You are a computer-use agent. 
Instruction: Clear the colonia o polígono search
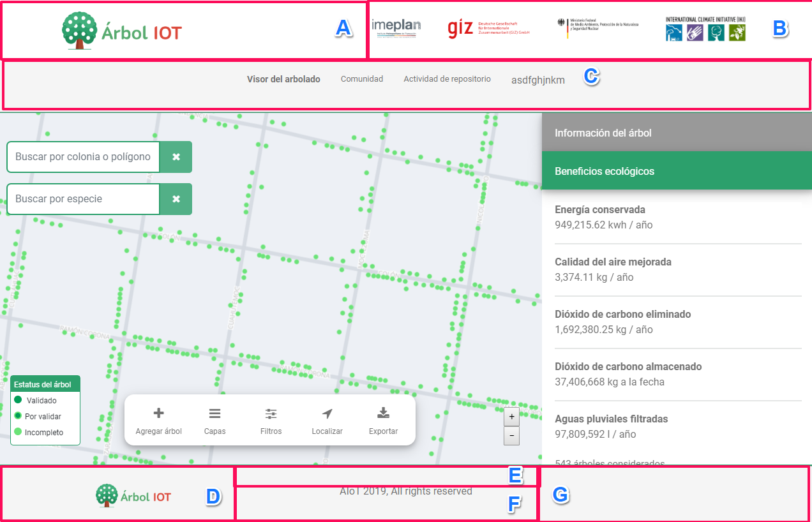[x=176, y=157]
